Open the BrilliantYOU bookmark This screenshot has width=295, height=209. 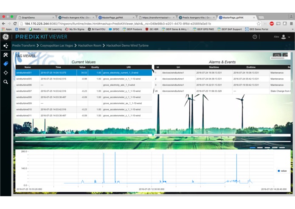[96, 29]
